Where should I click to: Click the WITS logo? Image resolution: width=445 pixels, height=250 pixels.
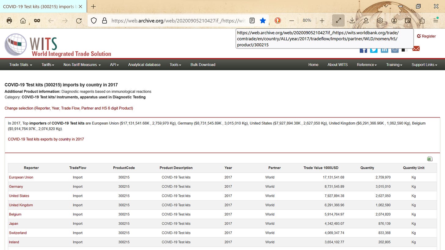pyautogui.click(x=58, y=45)
